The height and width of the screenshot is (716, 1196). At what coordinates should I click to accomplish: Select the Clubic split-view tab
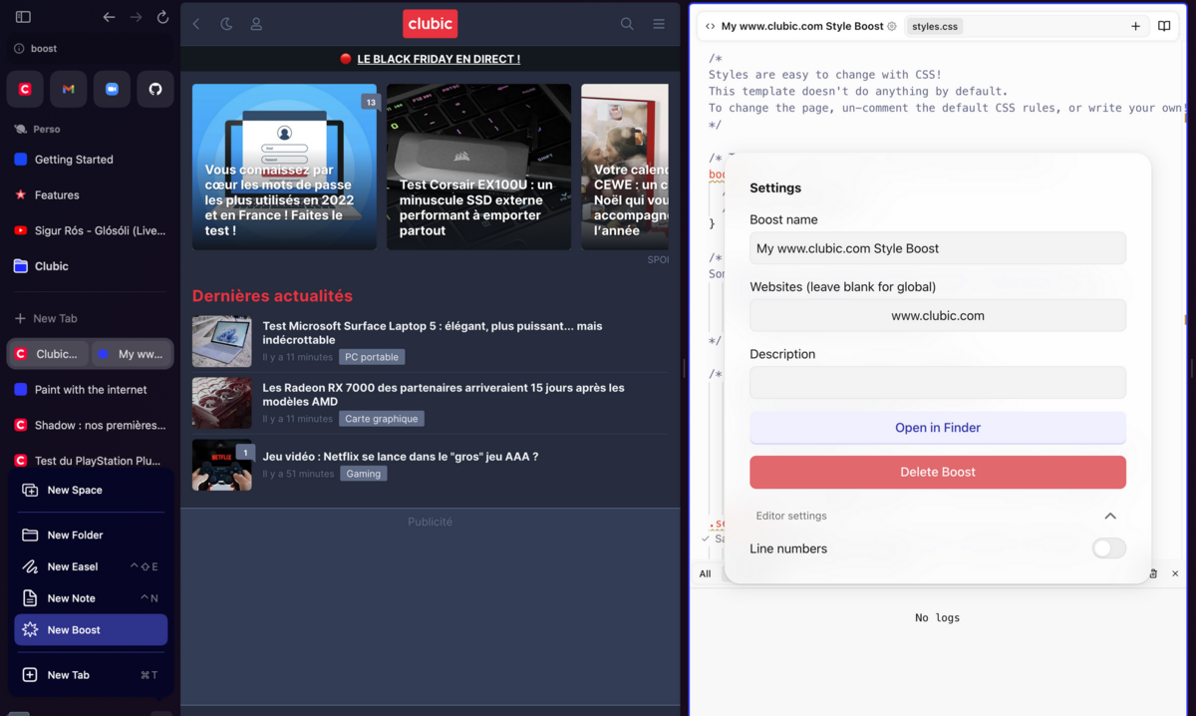(x=48, y=354)
